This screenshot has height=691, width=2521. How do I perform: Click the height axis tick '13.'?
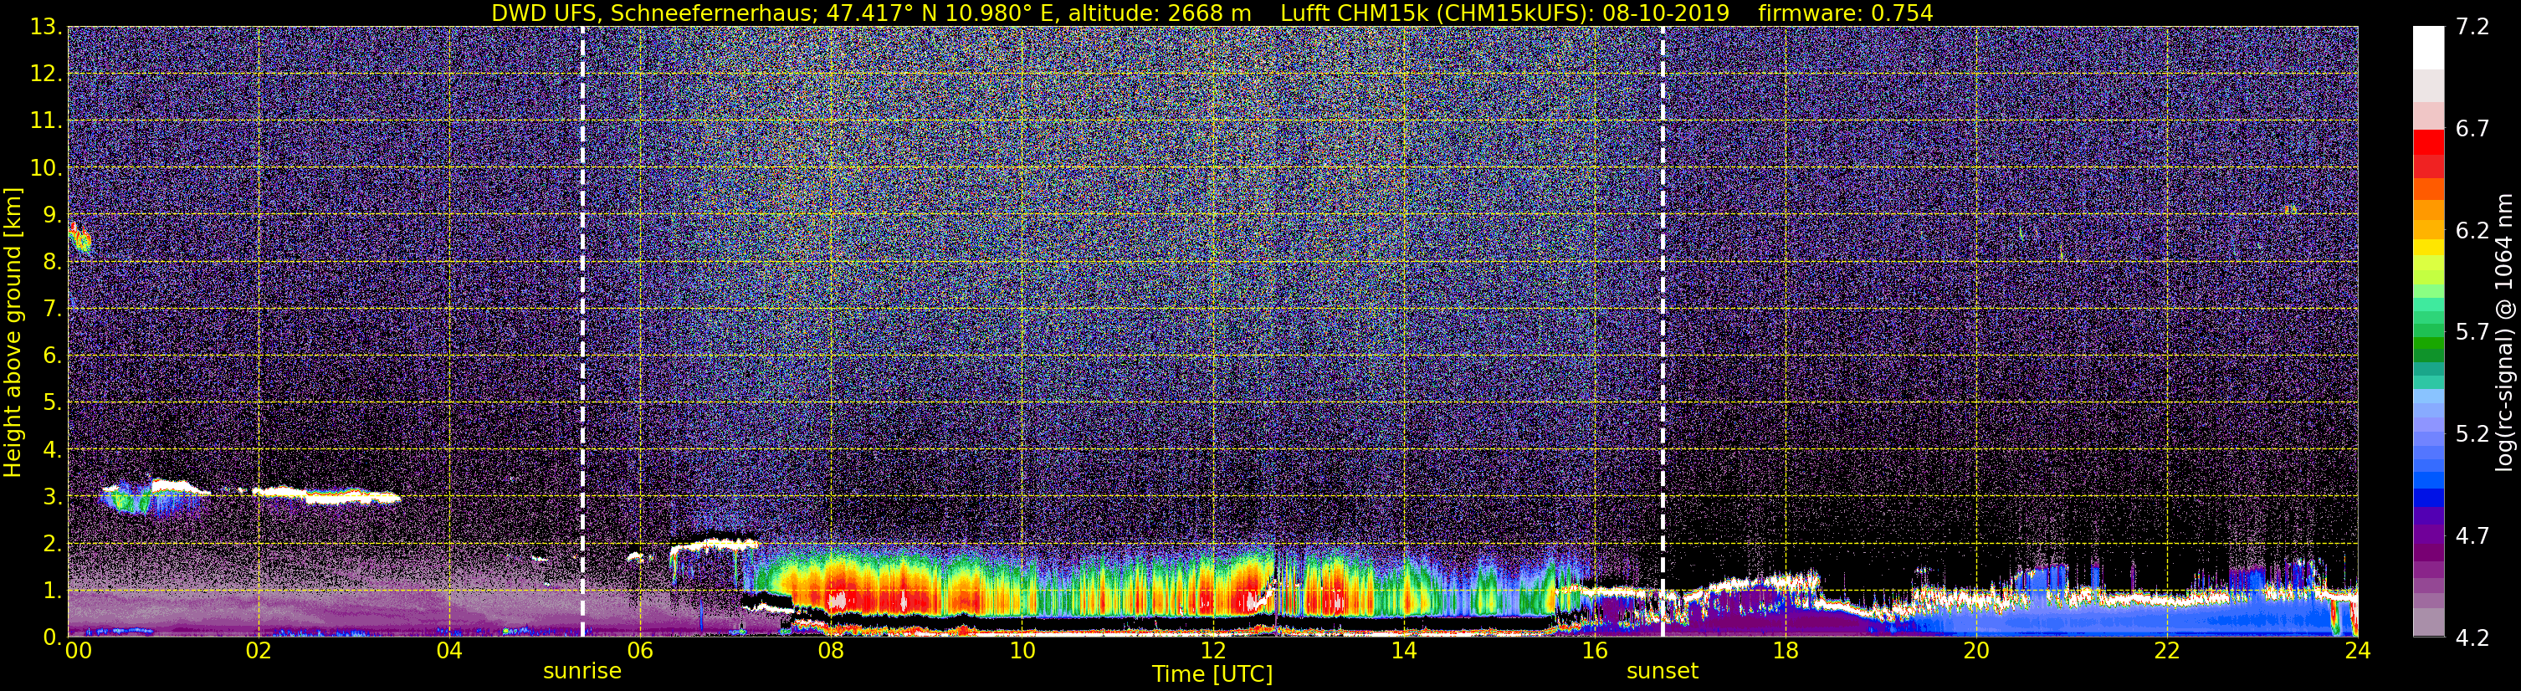click(x=46, y=27)
